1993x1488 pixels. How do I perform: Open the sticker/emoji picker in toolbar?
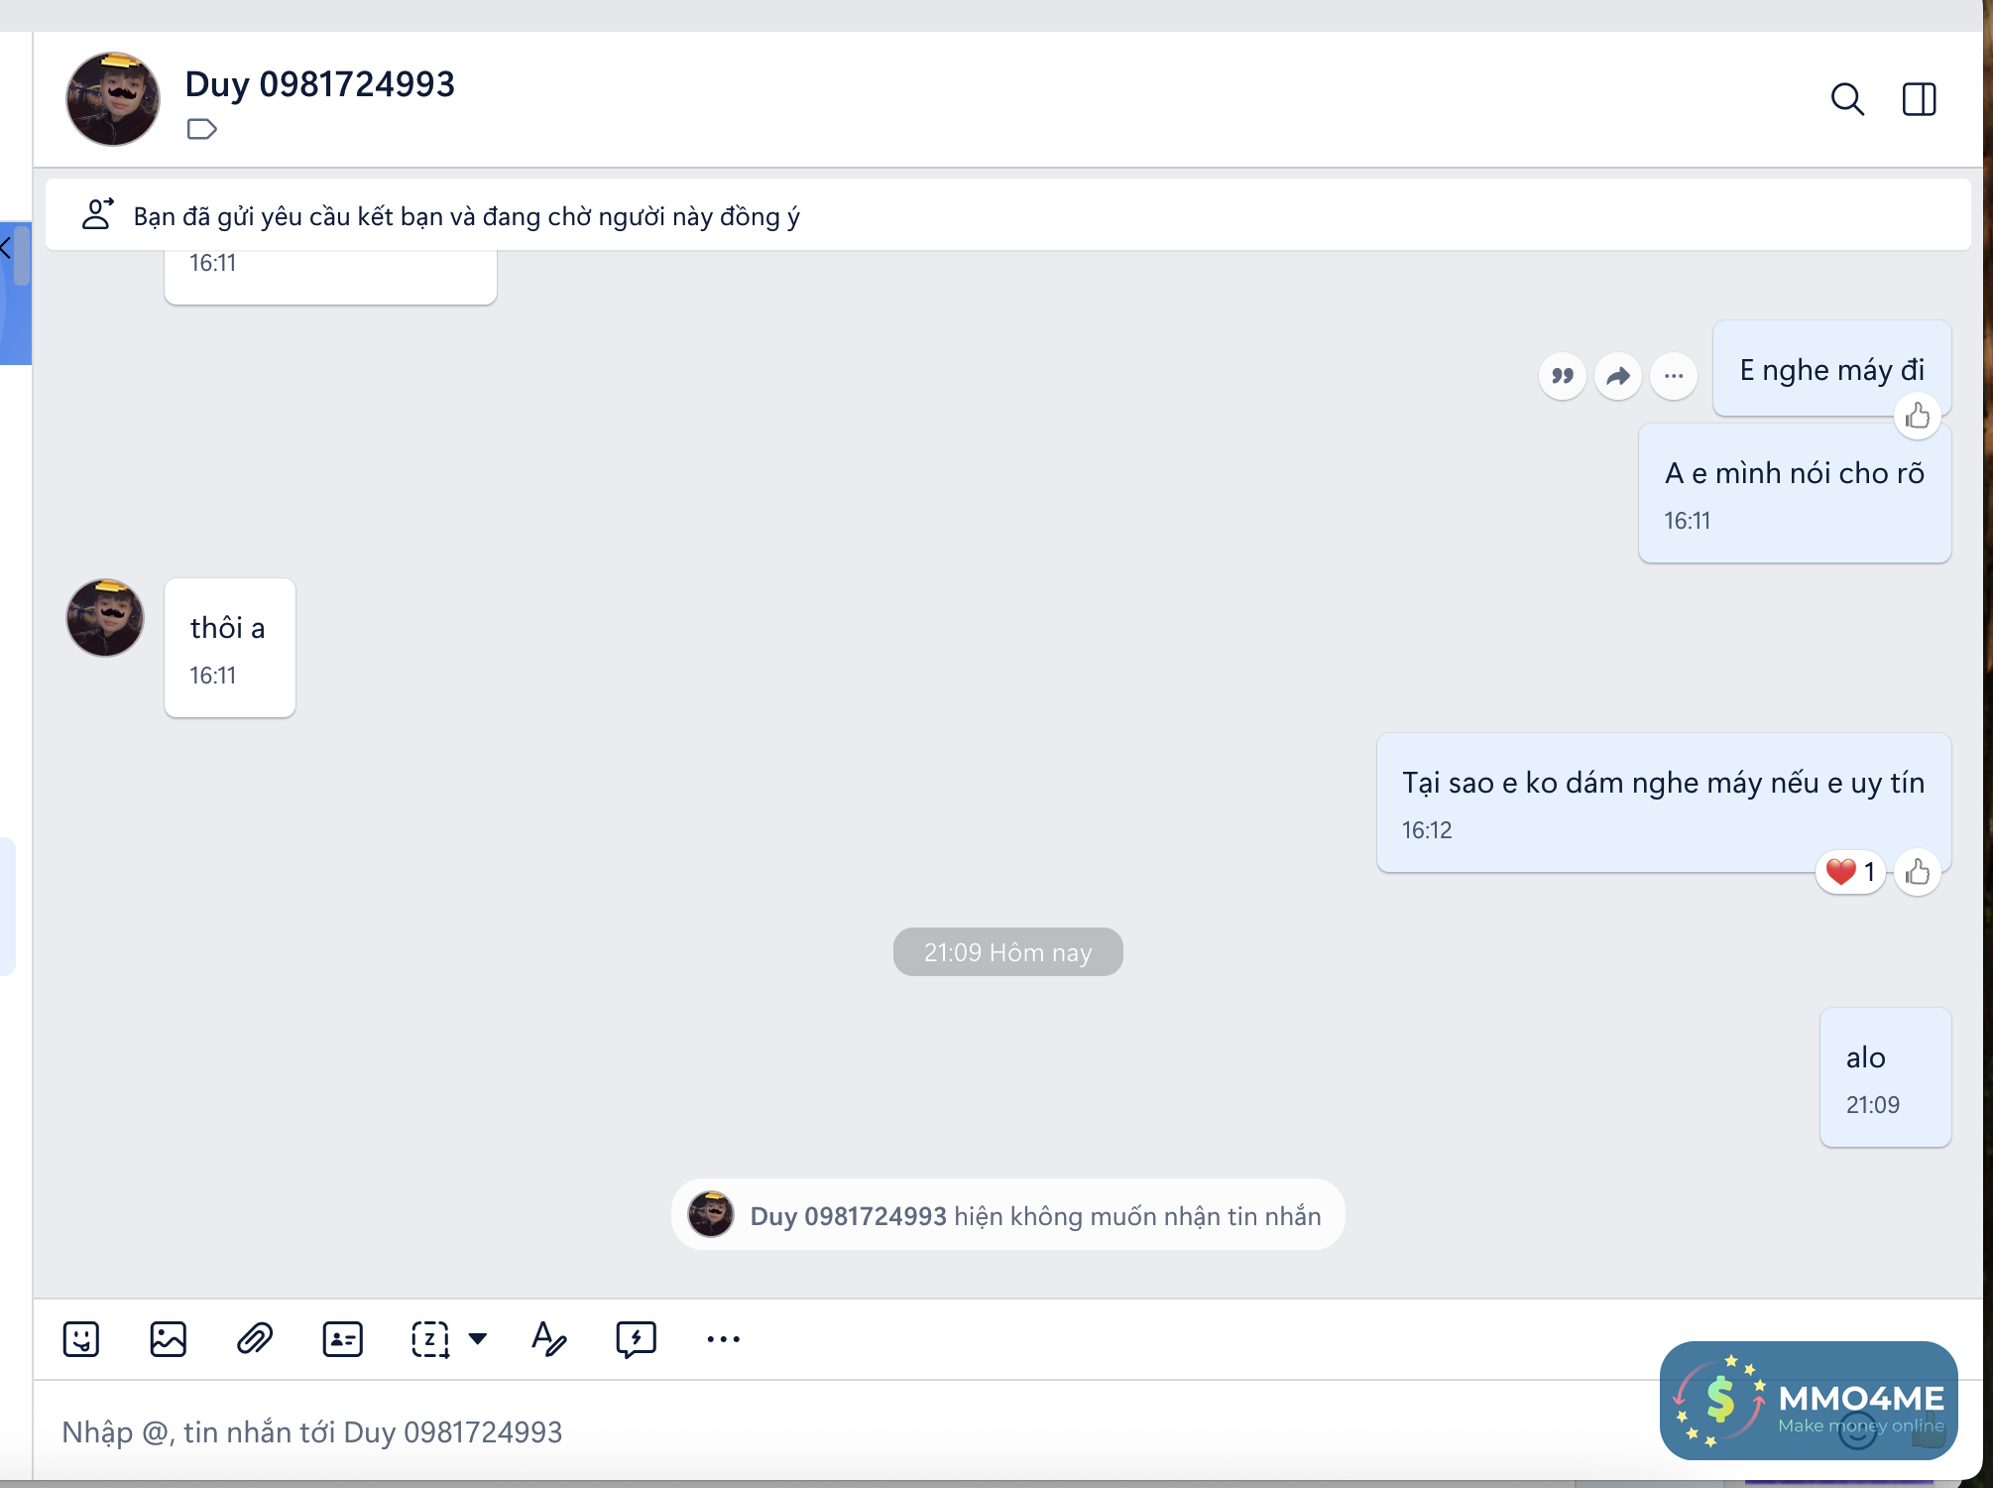point(81,1339)
